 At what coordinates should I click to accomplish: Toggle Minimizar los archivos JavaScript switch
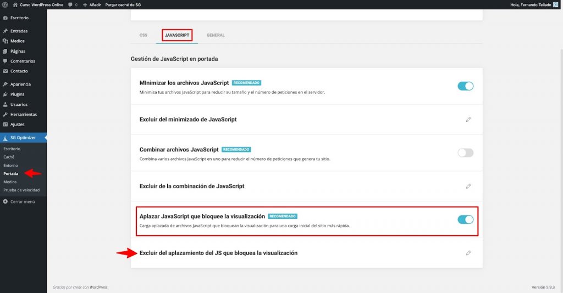click(x=465, y=86)
